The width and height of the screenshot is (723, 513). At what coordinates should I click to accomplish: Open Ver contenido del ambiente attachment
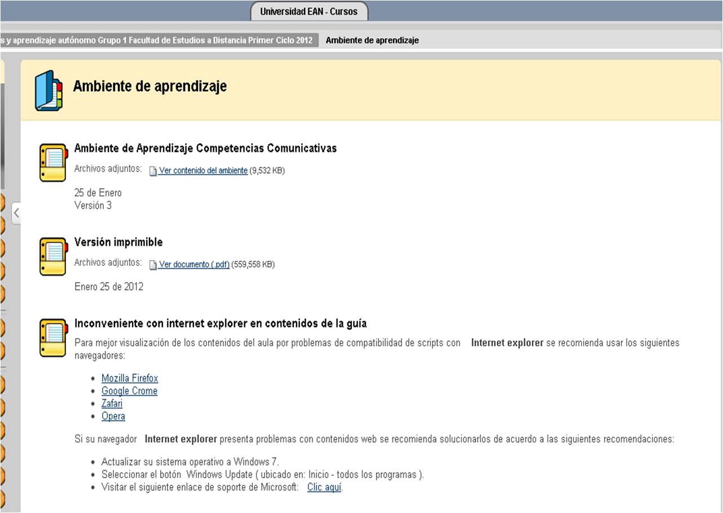click(203, 171)
